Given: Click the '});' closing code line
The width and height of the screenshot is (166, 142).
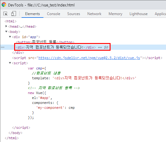Looking at the screenshot, I should click(x=31, y=117).
